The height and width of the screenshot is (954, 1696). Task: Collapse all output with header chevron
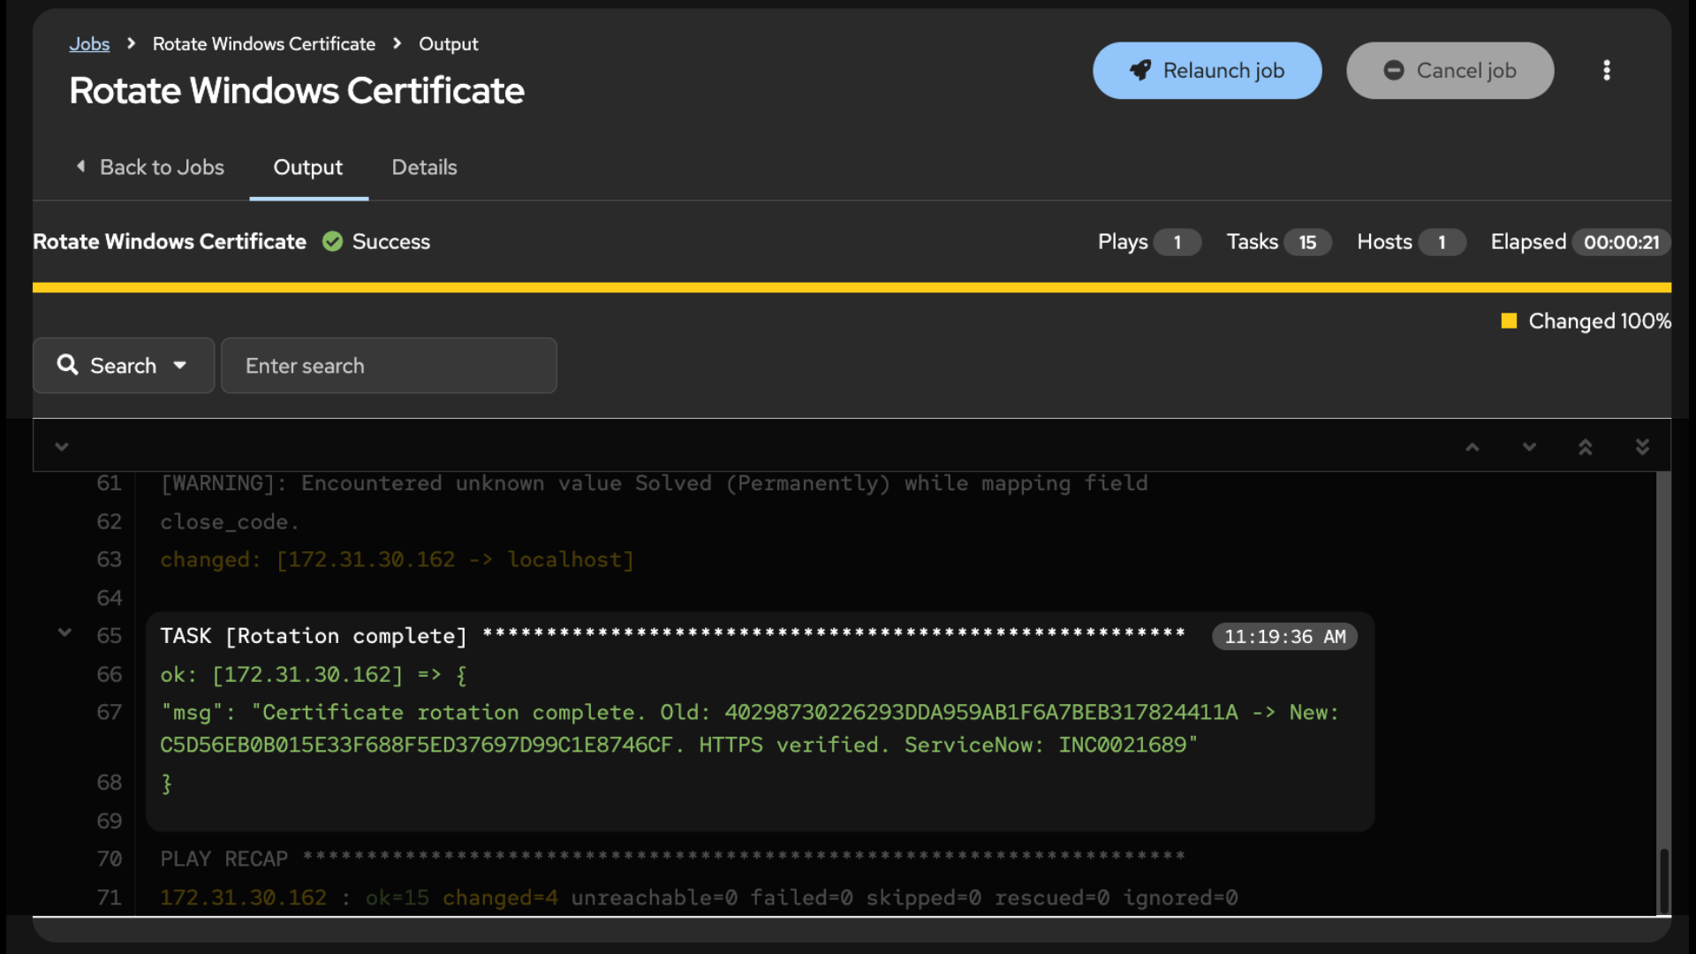coord(61,447)
